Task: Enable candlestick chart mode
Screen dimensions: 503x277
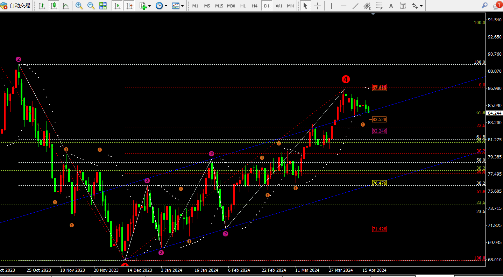Action: pyautogui.click(x=54, y=6)
